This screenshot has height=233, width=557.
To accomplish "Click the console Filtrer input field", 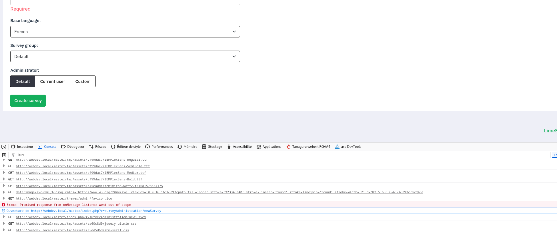I will tap(143, 155).
